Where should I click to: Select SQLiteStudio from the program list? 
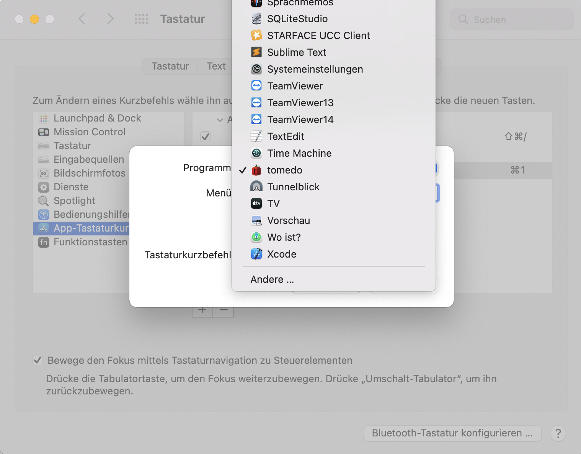pos(333,19)
